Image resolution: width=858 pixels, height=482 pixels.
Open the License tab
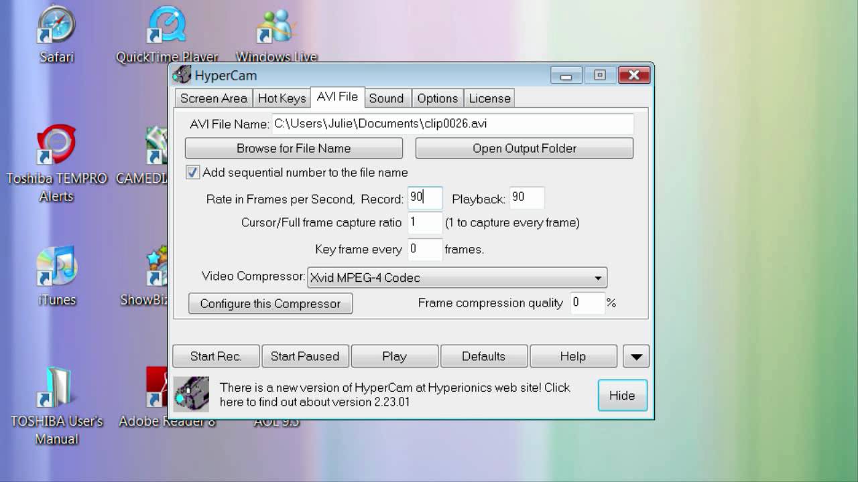(489, 98)
